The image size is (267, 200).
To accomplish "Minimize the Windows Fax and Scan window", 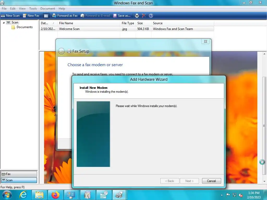I will tap(244, 3).
